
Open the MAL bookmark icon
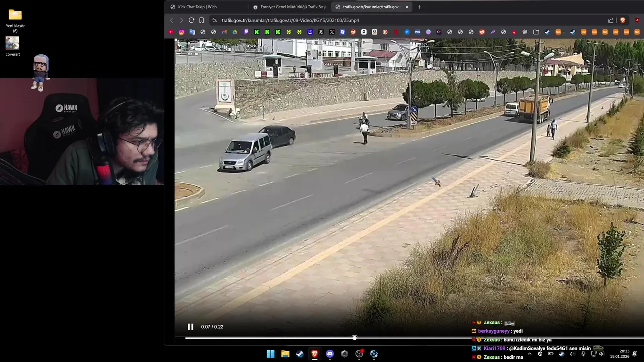418,32
